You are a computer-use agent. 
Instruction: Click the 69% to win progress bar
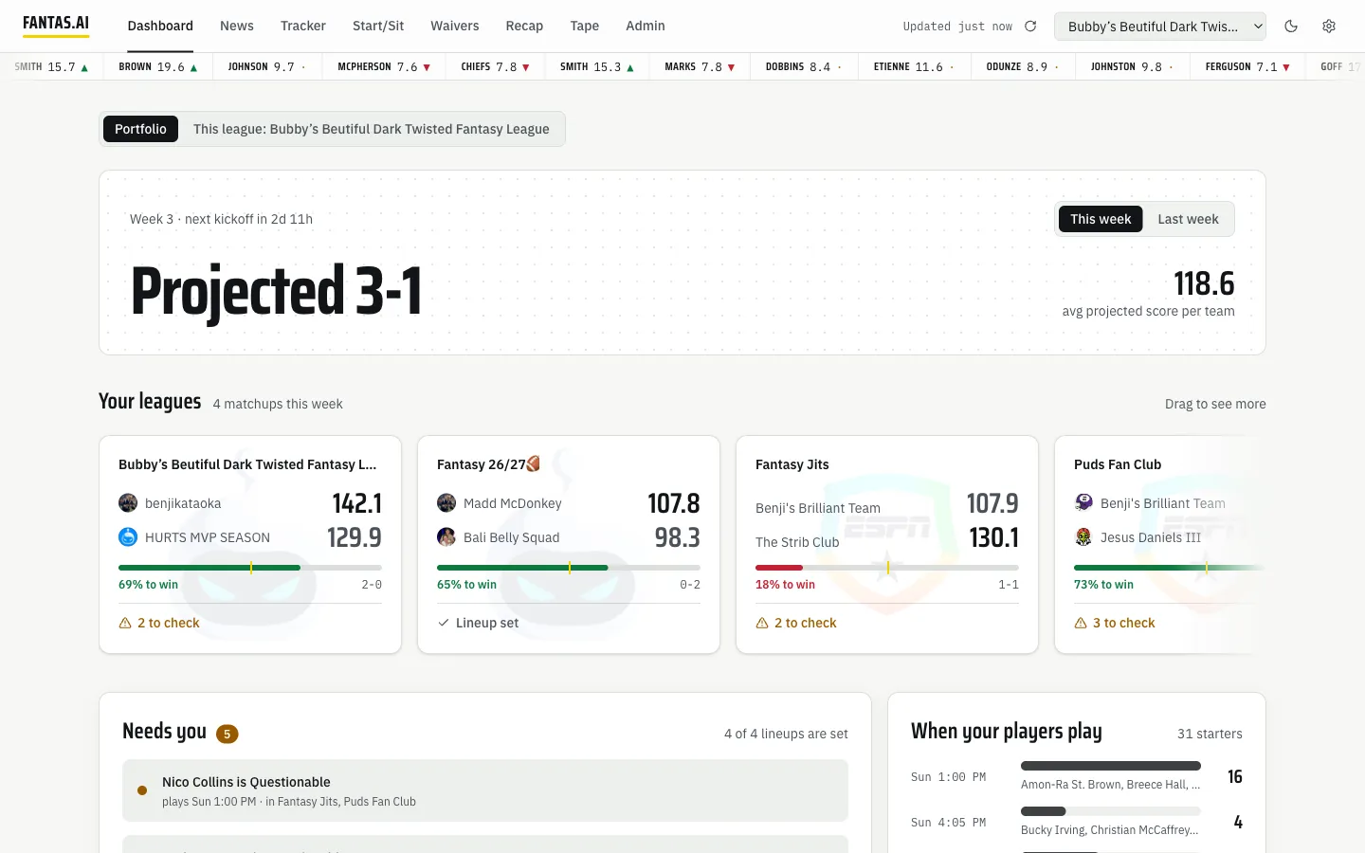pyautogui.click(x=250, y=568)
